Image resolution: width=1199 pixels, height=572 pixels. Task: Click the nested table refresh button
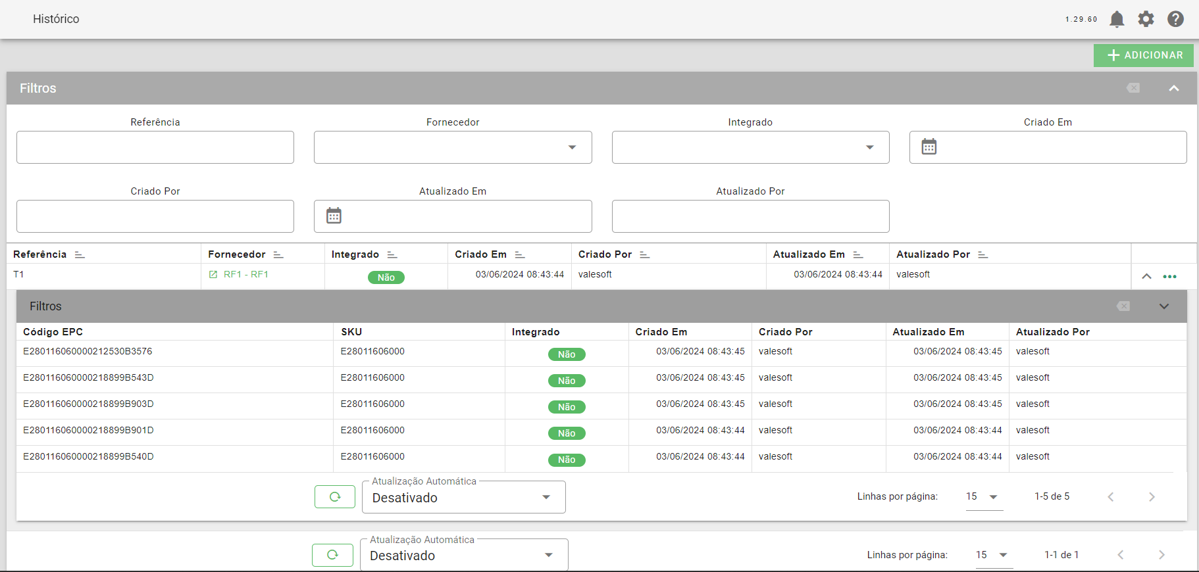pos(335,496)
